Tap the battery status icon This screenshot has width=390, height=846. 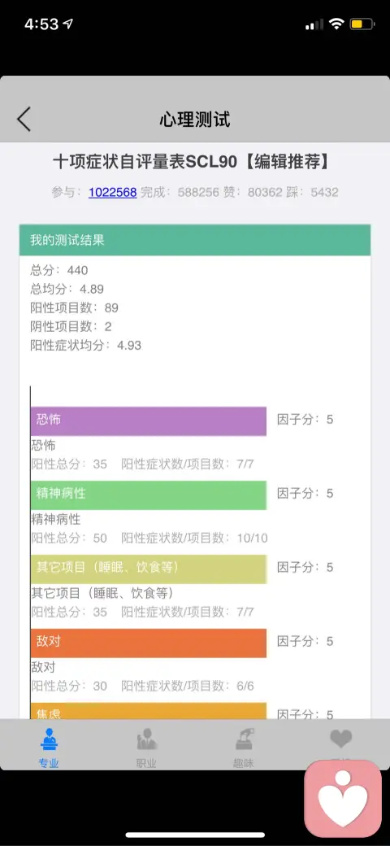362,24
